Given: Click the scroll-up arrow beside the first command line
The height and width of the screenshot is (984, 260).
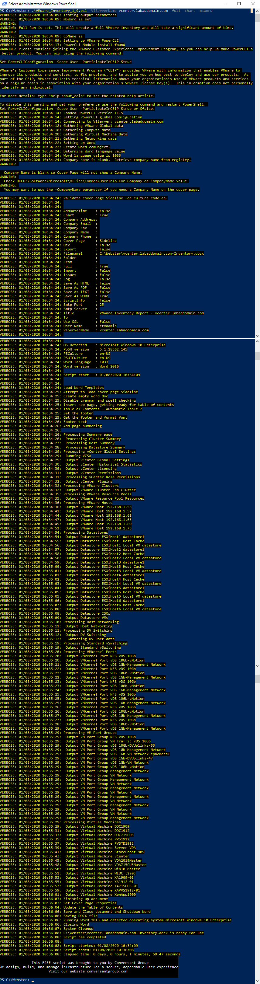Looking at the screenshot, I should coord(257,11).
